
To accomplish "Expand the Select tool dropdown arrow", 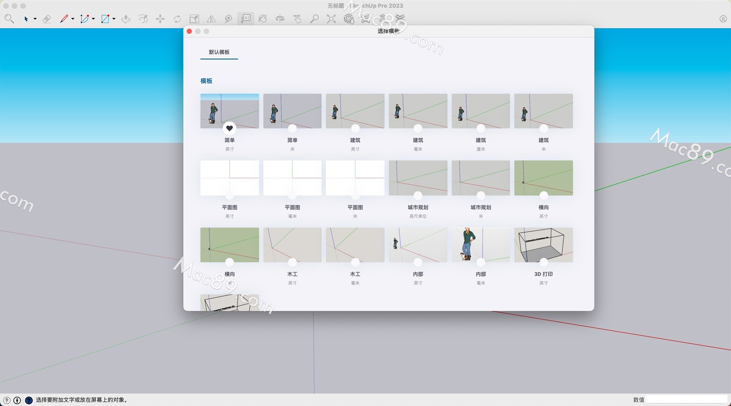I will click(x=35, y=19).
